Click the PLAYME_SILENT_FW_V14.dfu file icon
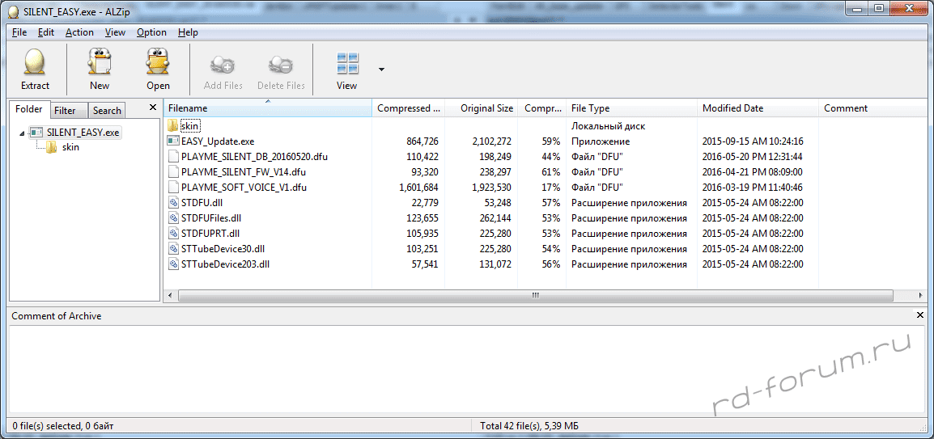Viewport: 934px width, 439px height. [x=172, y=172]
